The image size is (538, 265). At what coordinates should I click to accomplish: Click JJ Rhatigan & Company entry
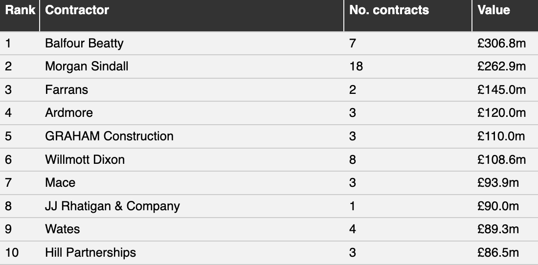coord(112,206)
